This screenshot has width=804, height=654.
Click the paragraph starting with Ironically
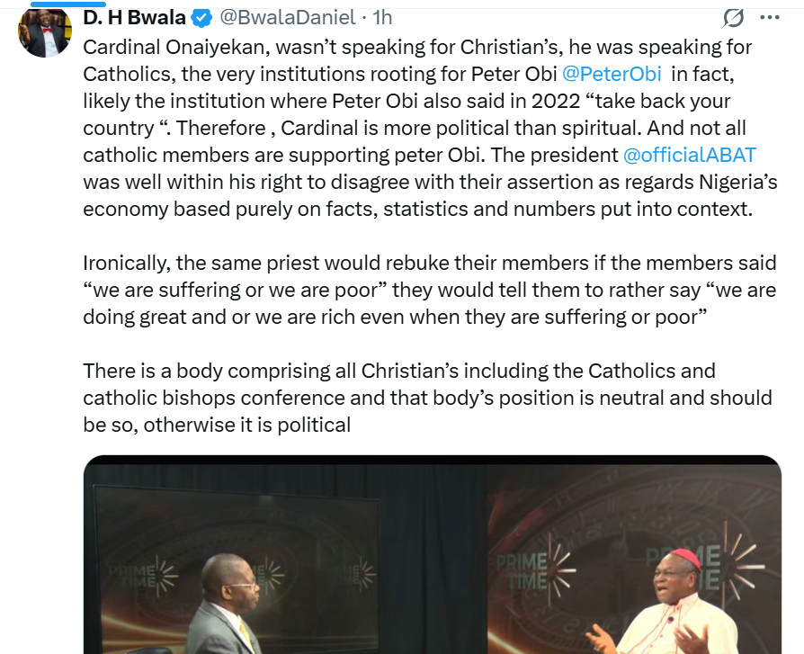[x=430, y=290]
